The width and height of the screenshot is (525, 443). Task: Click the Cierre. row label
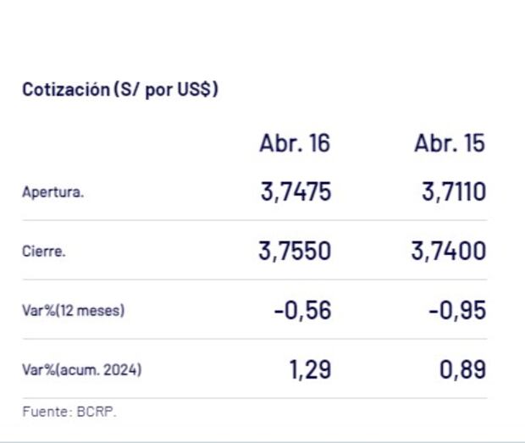click(44, 252)
